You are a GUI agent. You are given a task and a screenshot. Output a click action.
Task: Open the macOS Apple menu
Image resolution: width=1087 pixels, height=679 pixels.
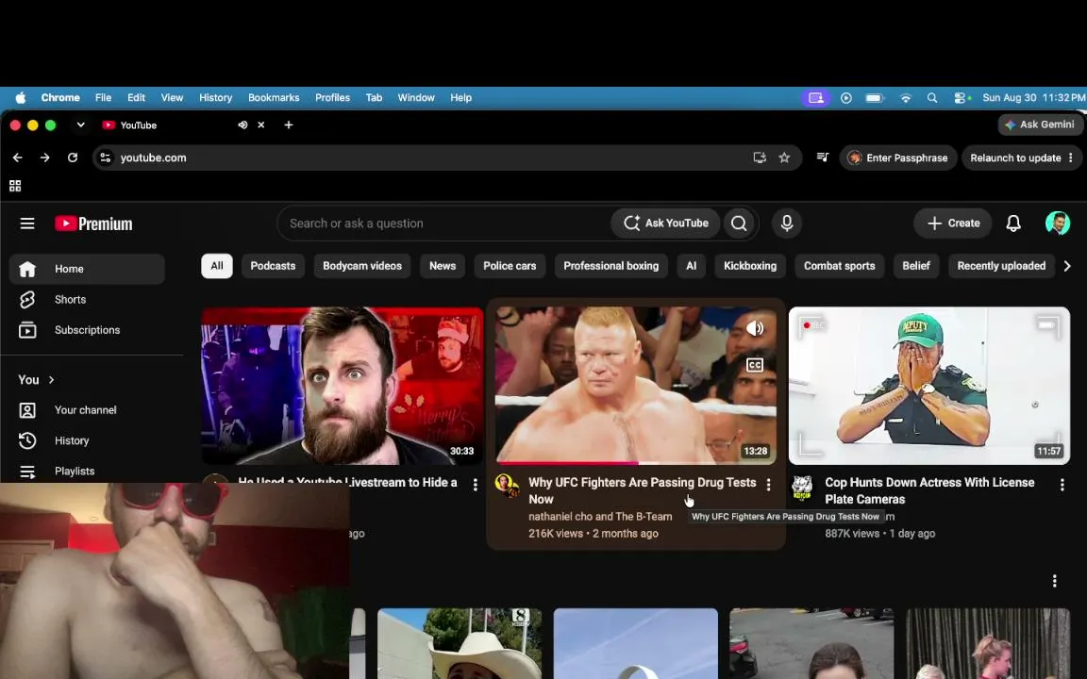pos(20,98)
